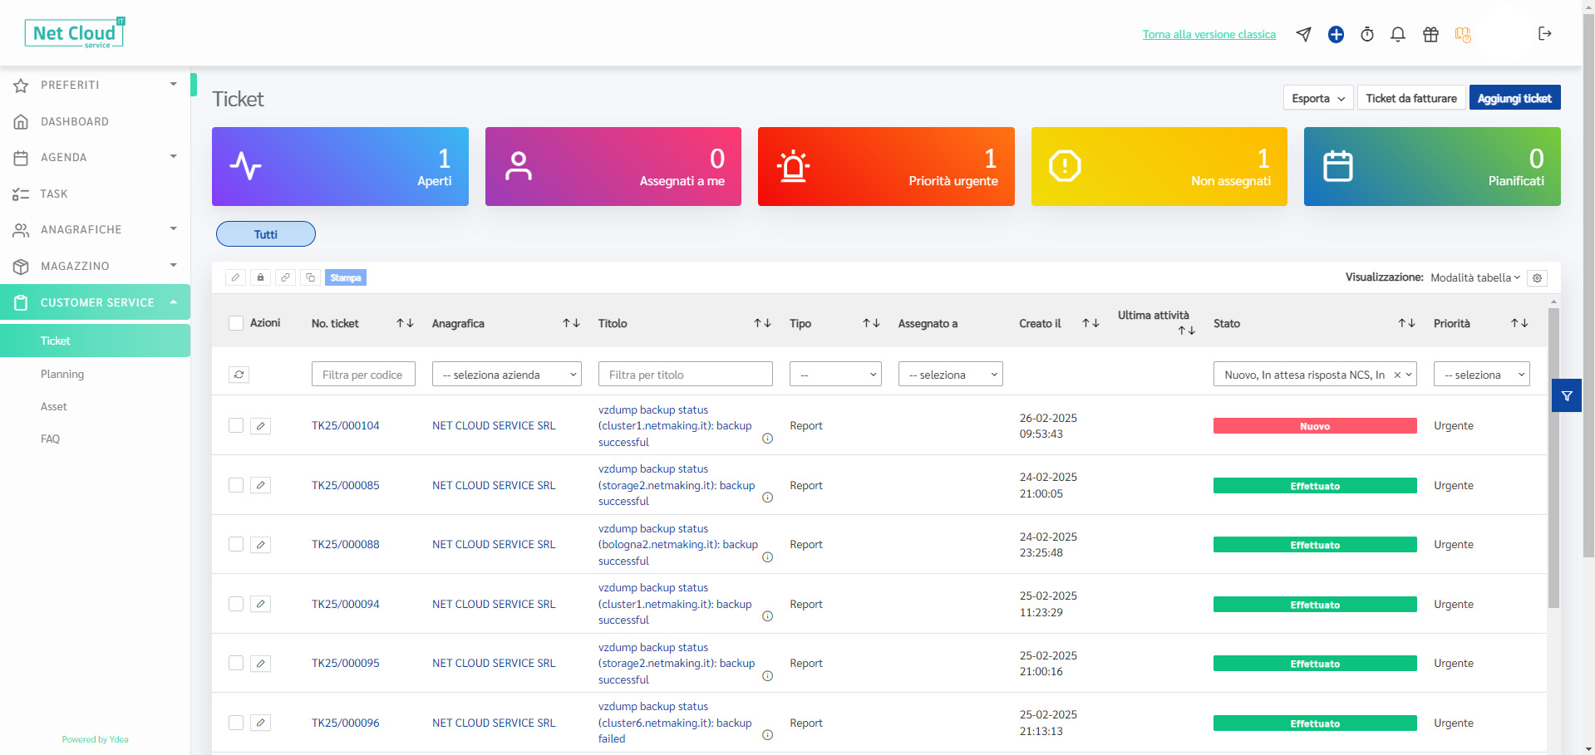Sort by Creato il column arrows

pyautogui.click(x=1090, y=323)
